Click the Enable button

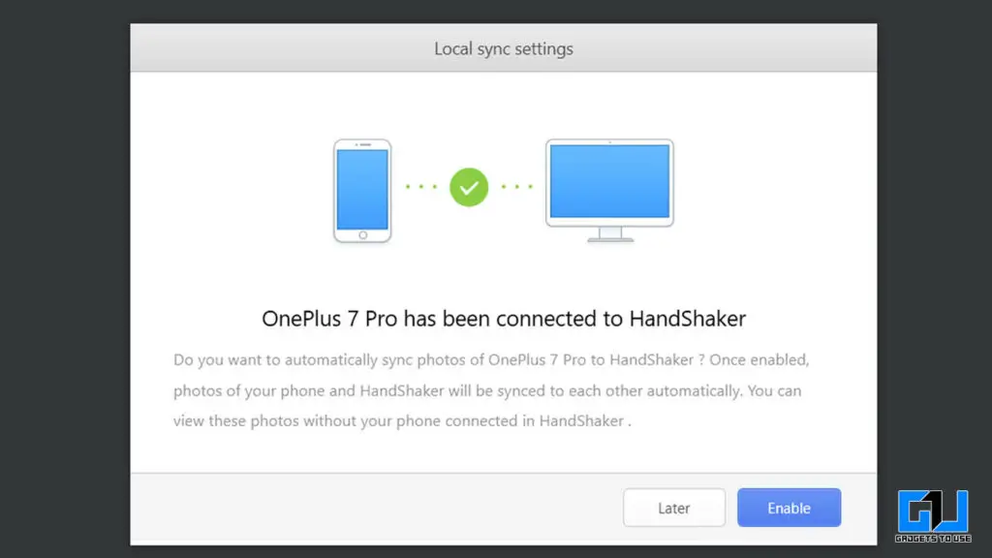pyautogui.click(x=789, y=508)
